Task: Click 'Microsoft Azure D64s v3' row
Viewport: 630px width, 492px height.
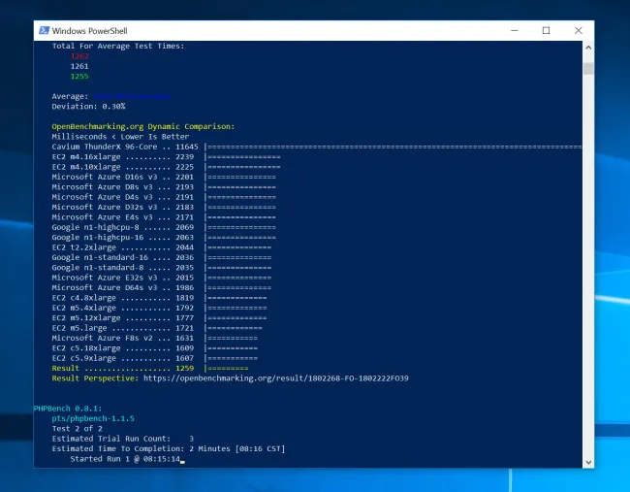Action: 162,287
